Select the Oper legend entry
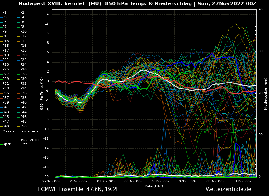Screen dimensions: 269x196 pyautogui.click(x=7, y=144)
